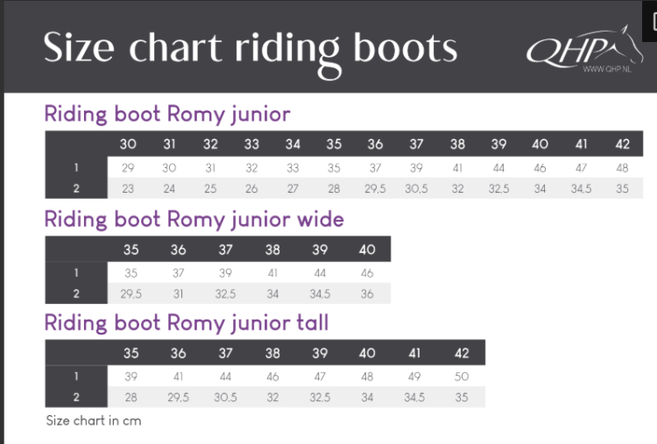Click the QHP horse head logo
This screenshot has width=657, height=444.
coord(584,50)
